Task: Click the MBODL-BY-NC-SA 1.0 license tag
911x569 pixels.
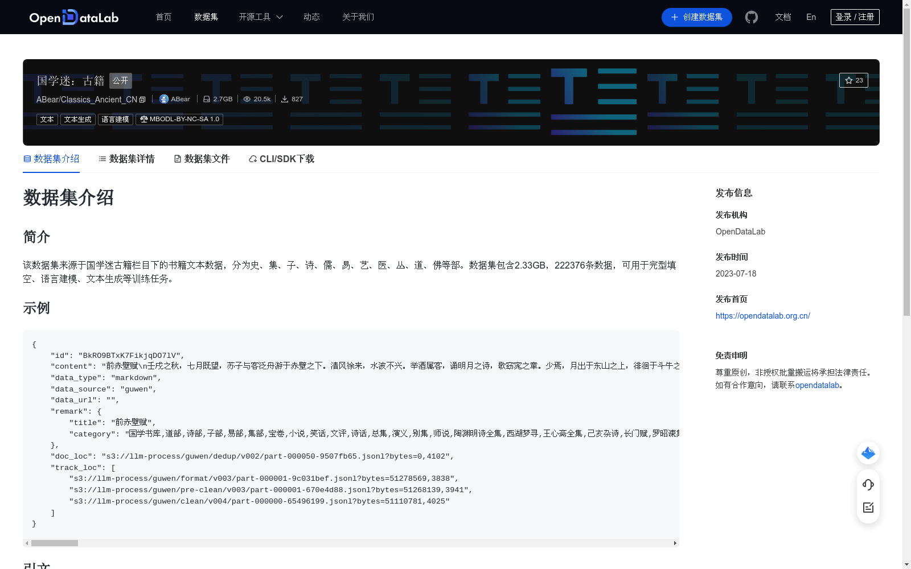Action: (x=179, y=119)
